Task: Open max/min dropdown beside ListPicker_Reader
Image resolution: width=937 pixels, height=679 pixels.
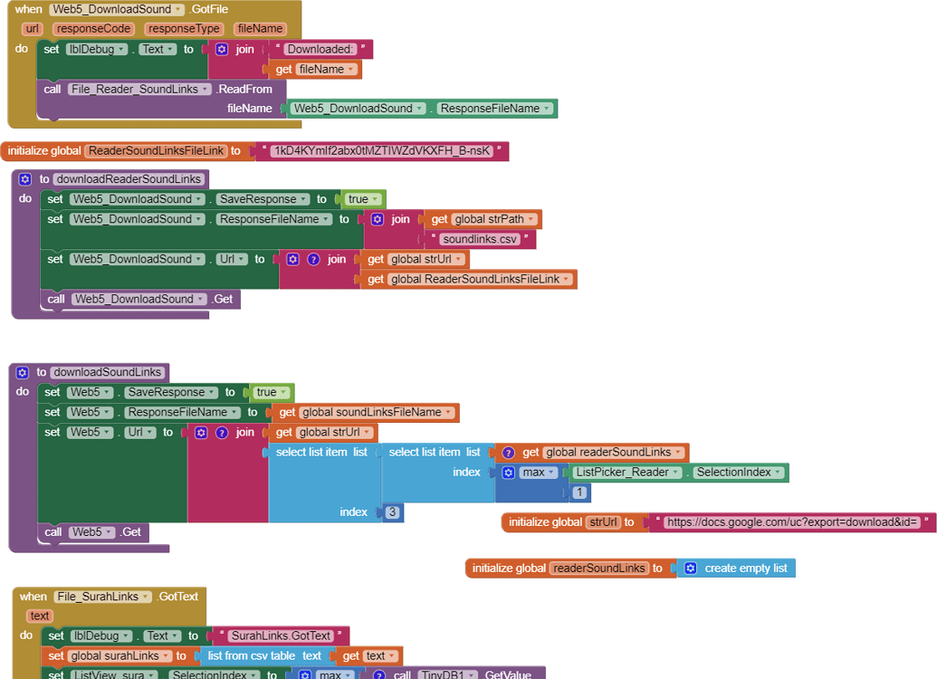Action: point(539,473)
